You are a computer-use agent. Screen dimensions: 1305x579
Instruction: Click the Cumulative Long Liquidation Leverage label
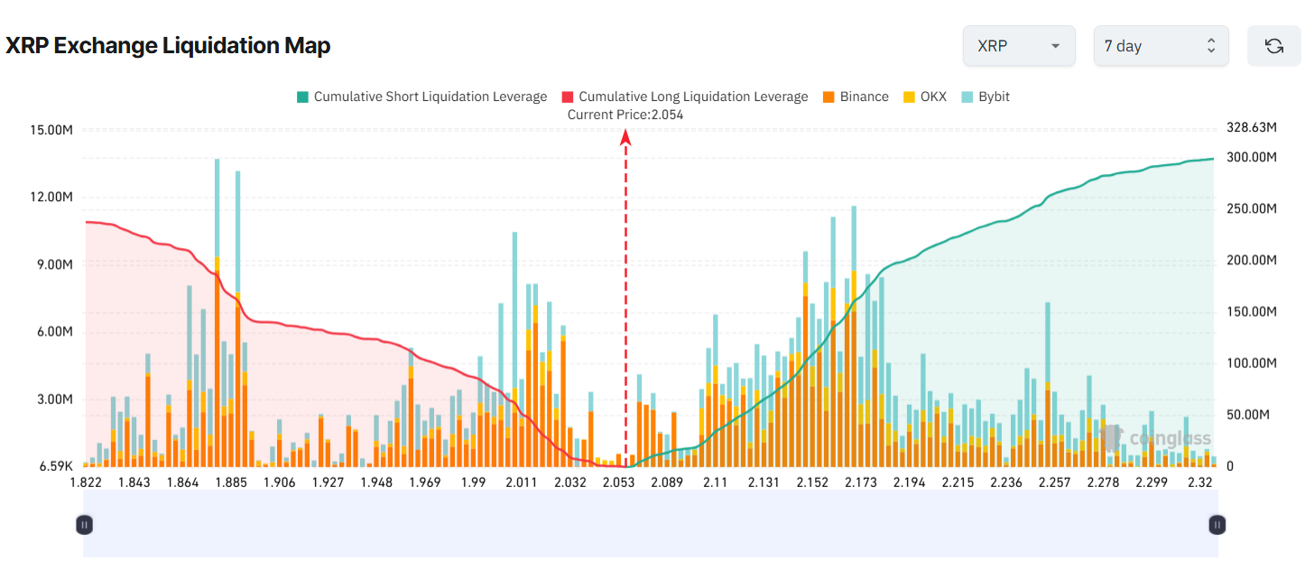(693, 96)
